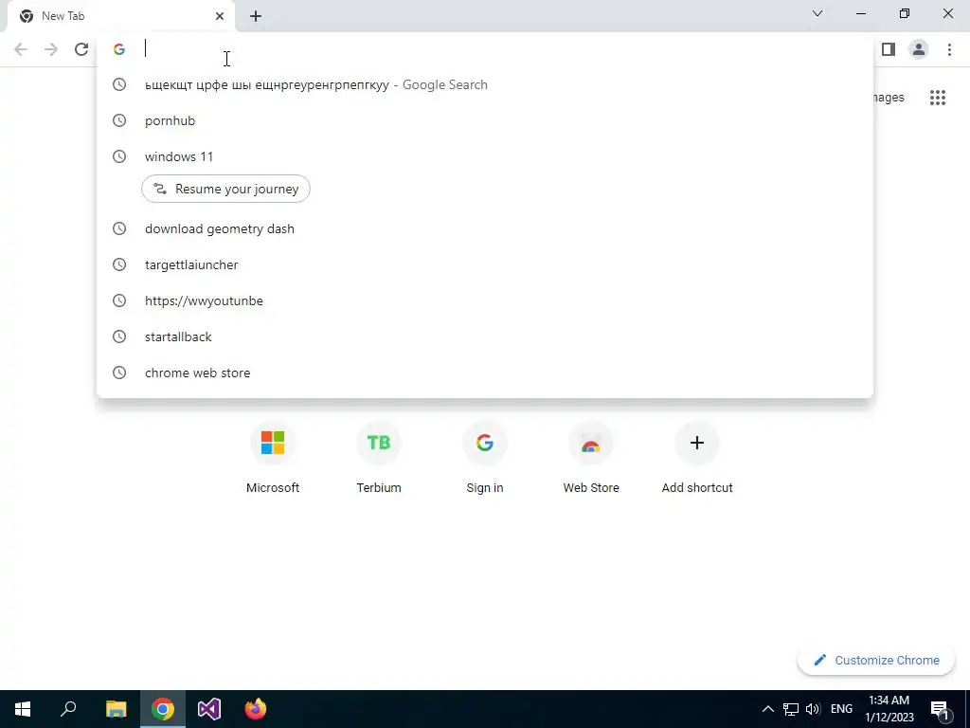This screenshot has height=728, width=970.
Task: Show hidden system tray icons
Action: pos(767,709)
